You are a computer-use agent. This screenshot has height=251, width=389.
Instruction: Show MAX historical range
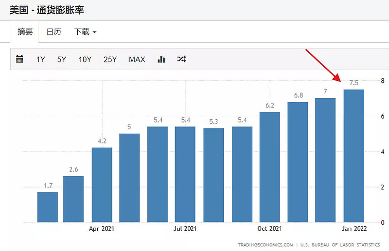coord(137,59)
